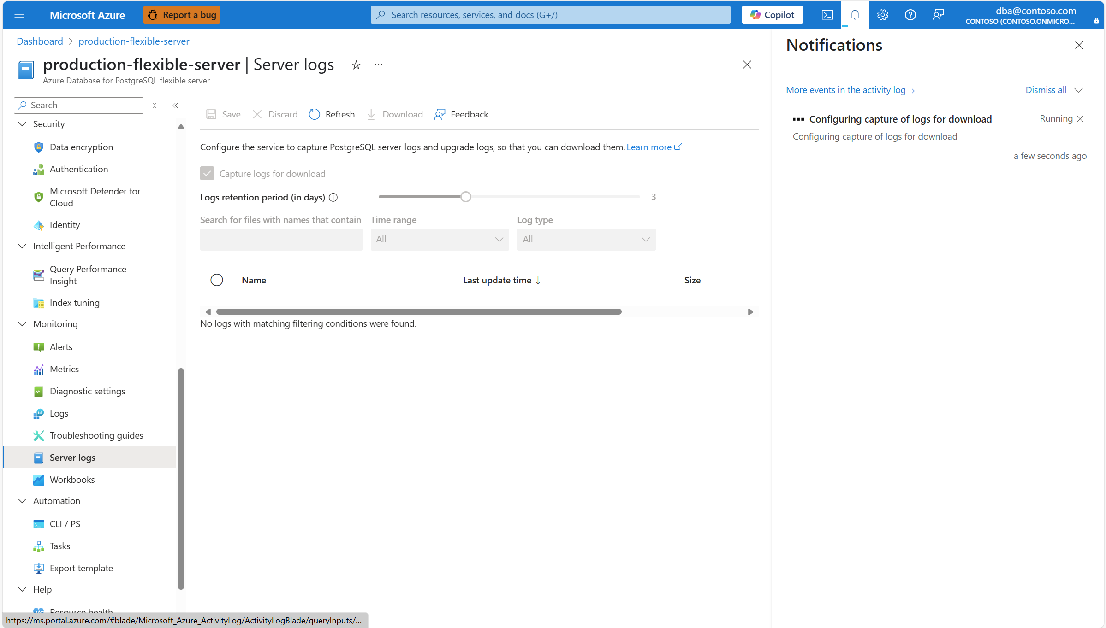1106x628 pixels.
Task: Open Export template
Action: (x=81, y=568)
